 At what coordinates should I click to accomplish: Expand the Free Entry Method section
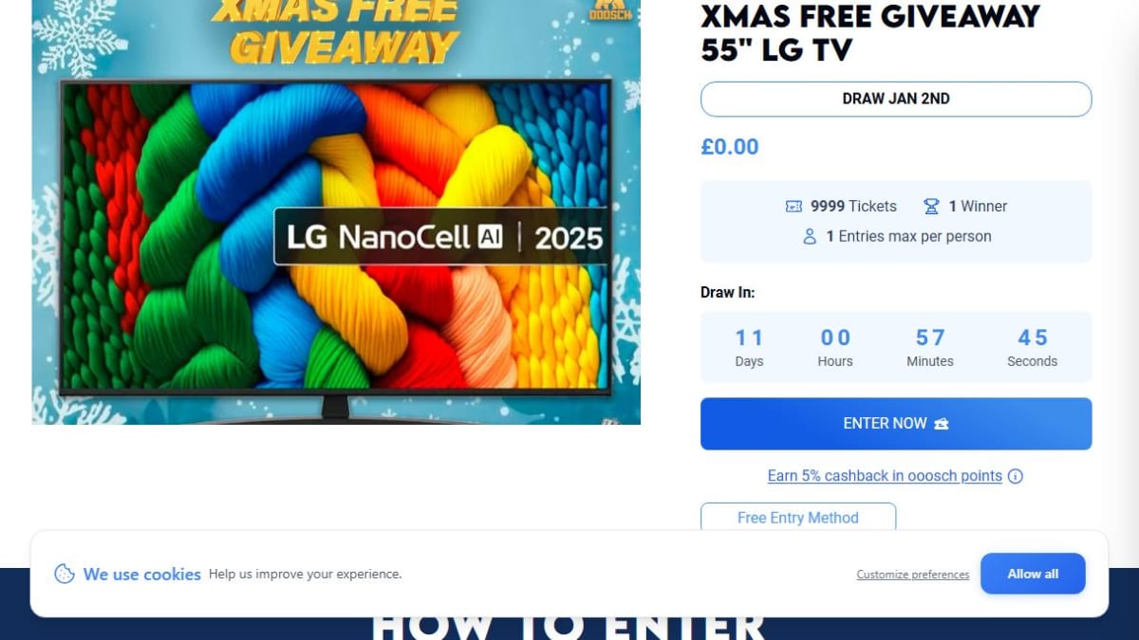click(798, 518)
